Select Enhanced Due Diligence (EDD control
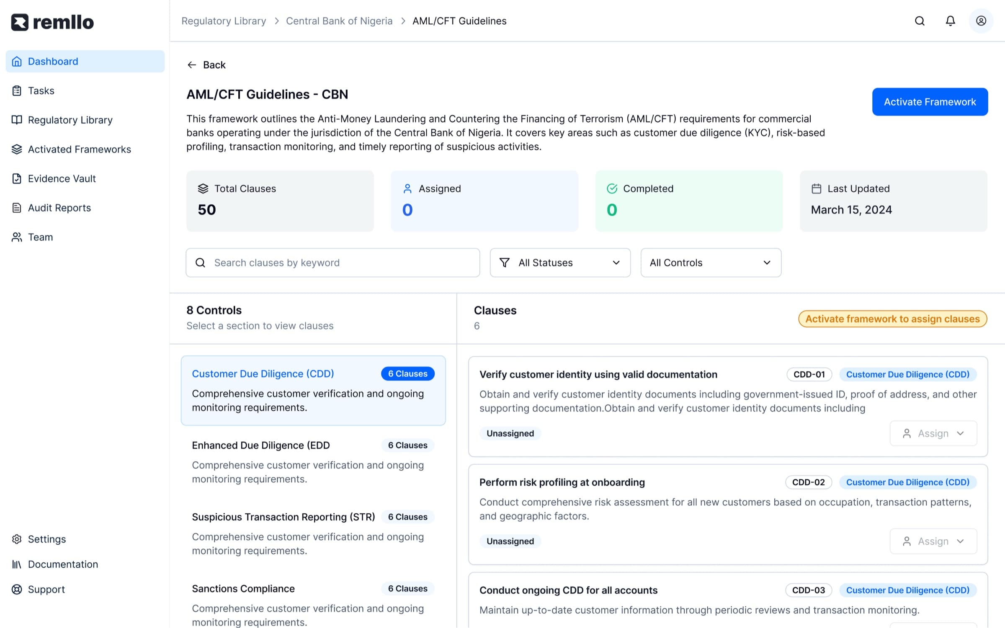1005x628 pixels. 313,462
